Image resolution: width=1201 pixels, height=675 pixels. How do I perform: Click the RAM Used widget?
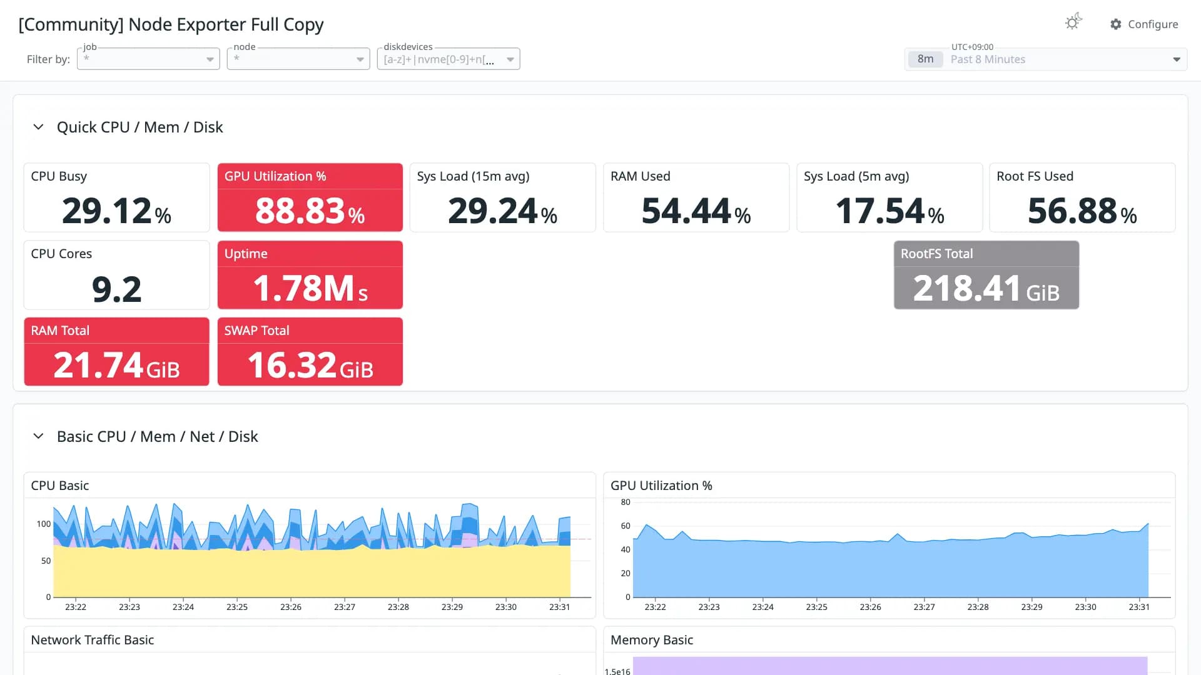click(x=696, y=197)
